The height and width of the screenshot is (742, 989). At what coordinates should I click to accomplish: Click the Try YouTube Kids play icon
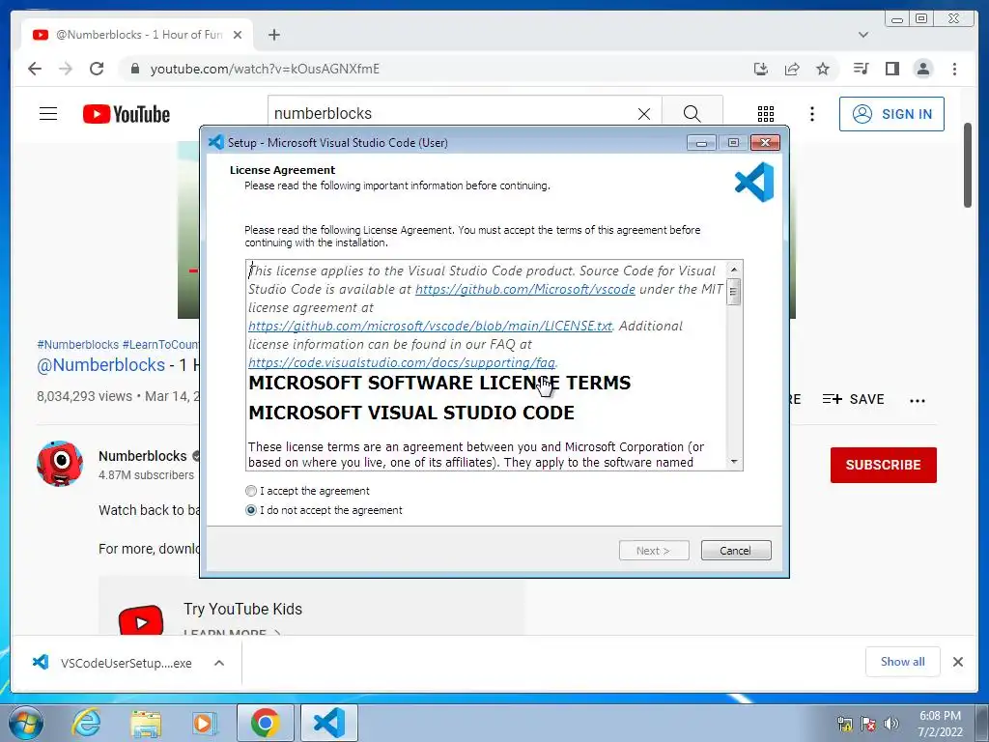pyautogui.click(x=141, y=621)
